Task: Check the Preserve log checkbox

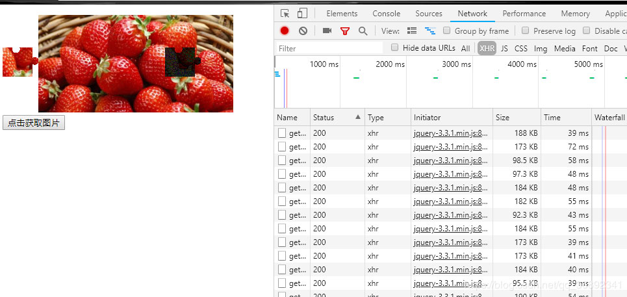Action: [526, 31]
